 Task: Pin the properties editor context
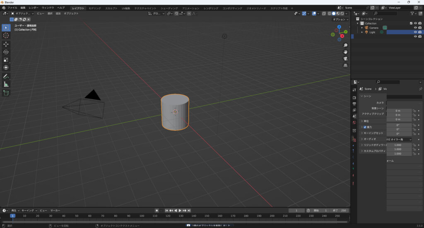pos(421,89)
